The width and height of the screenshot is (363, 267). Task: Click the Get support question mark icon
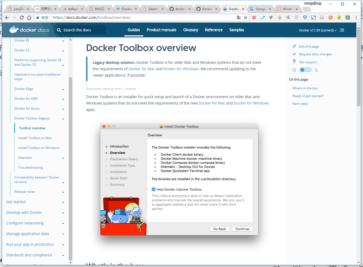294,62
